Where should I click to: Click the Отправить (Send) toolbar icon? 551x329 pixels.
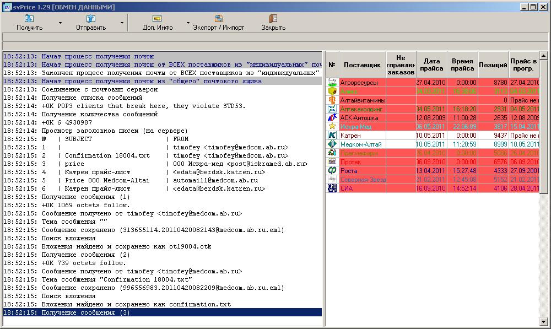91,19
